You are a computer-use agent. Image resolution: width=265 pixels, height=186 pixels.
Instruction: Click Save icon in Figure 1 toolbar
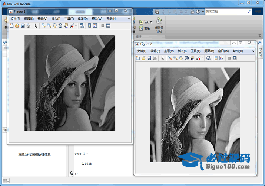23,26
